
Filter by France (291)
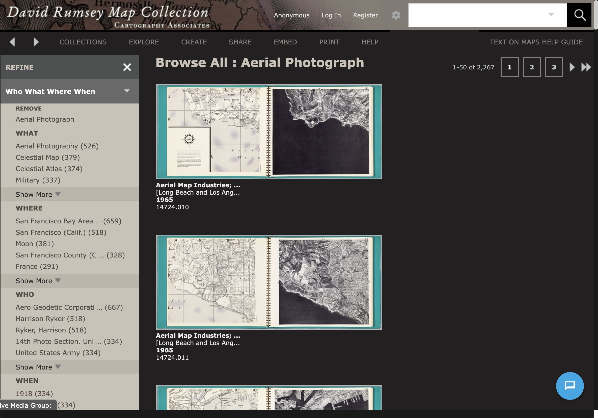[x=37, y=266]
